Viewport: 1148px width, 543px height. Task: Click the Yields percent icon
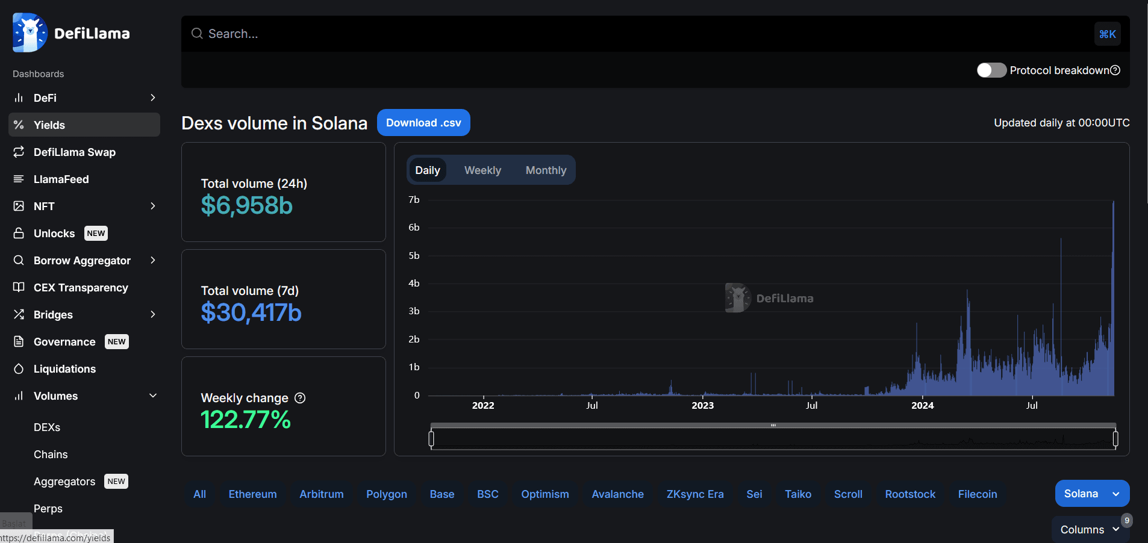coord(19,125)
